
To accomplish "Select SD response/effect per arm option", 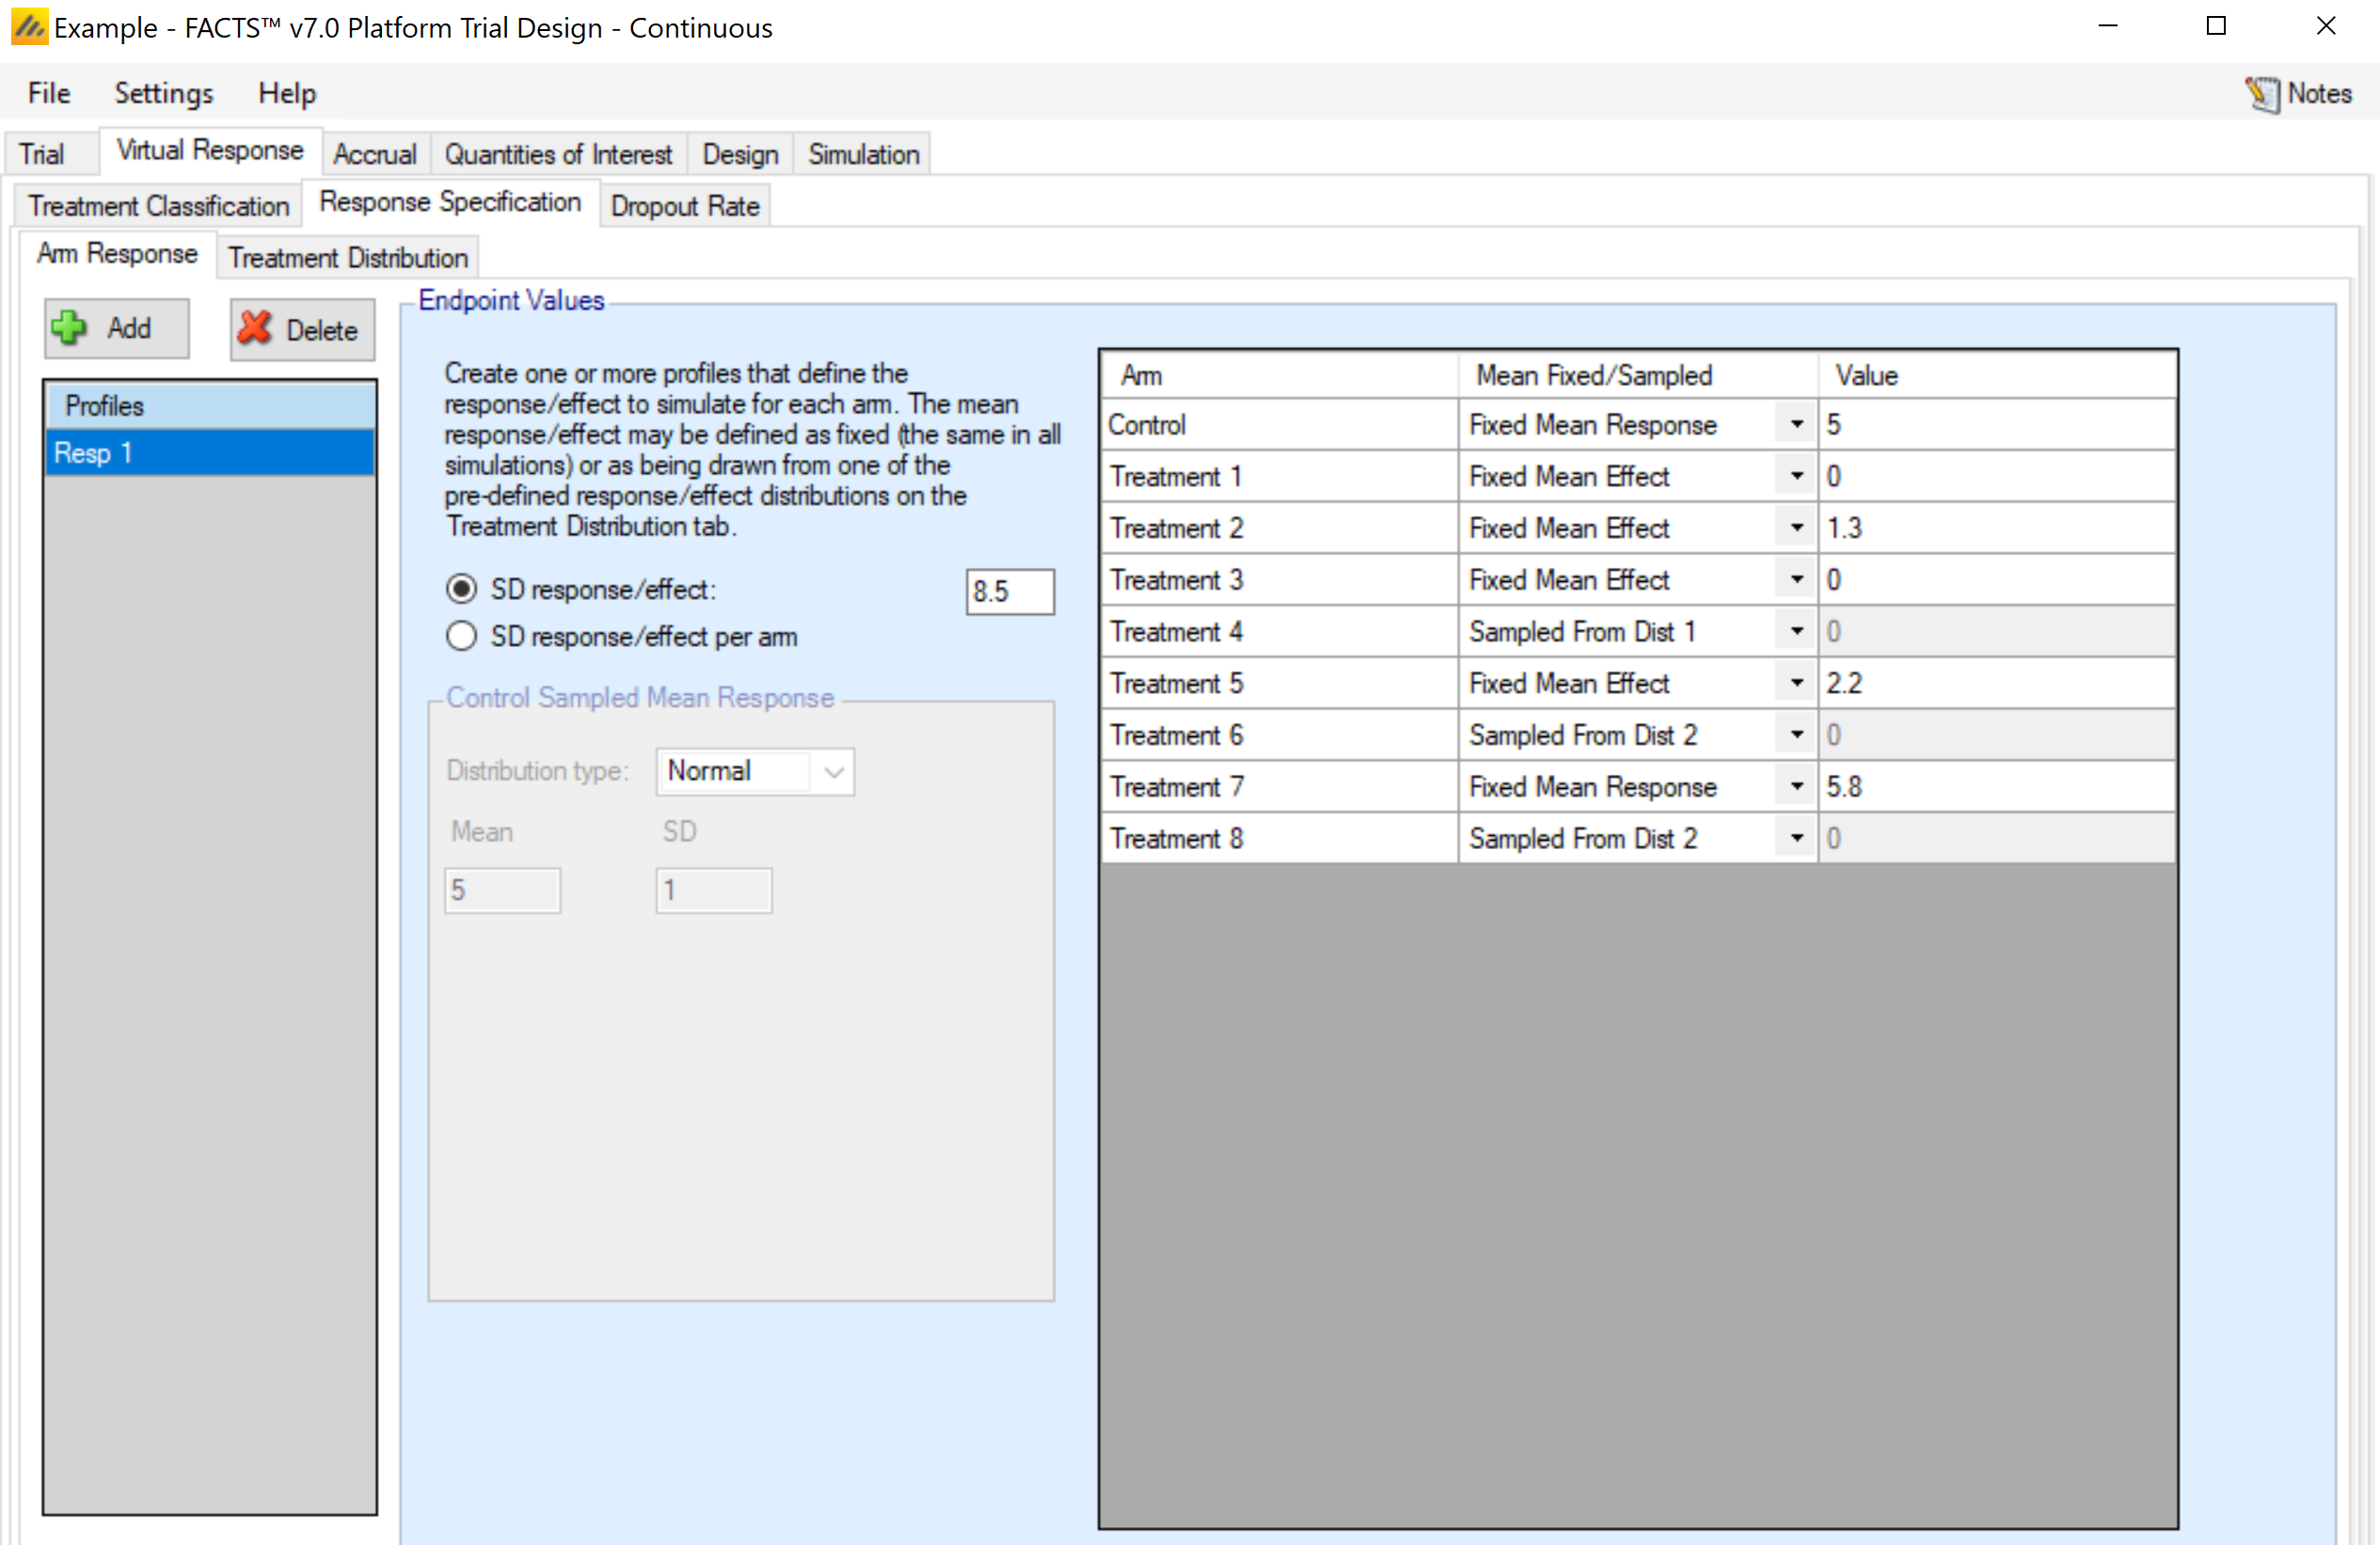I will click(461, 637).
